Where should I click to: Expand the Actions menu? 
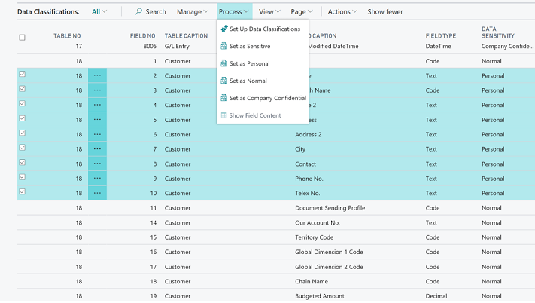coord(342,11)
